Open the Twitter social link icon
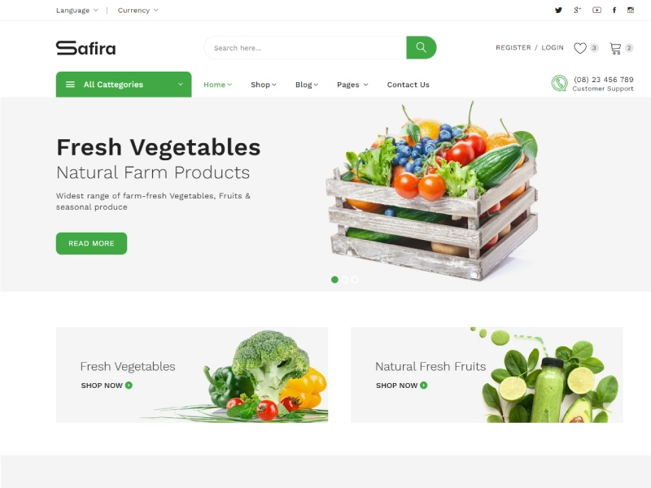The width and height of the screenshot is (651, 488). point(558,11)
